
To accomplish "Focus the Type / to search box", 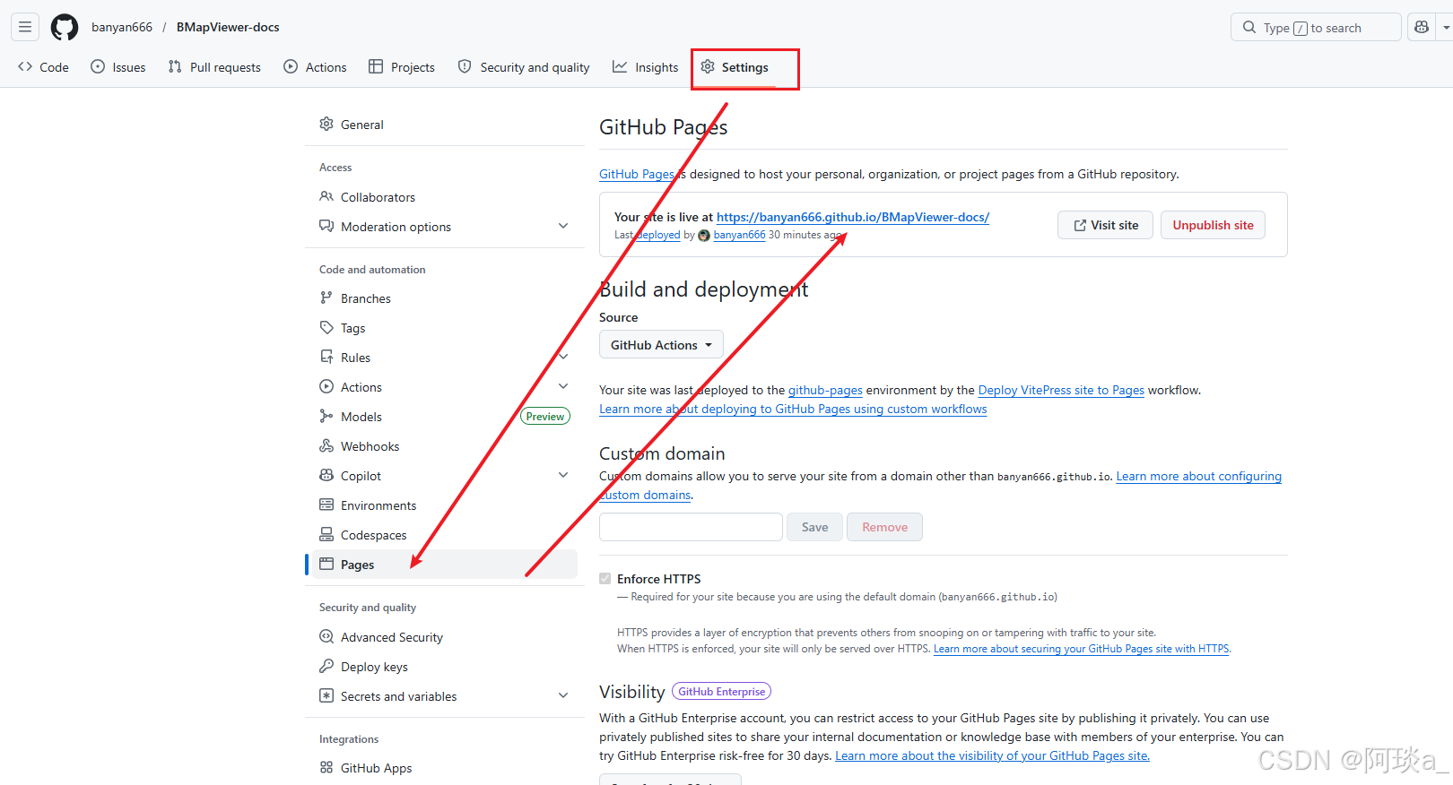I will tap(1316, 27).
